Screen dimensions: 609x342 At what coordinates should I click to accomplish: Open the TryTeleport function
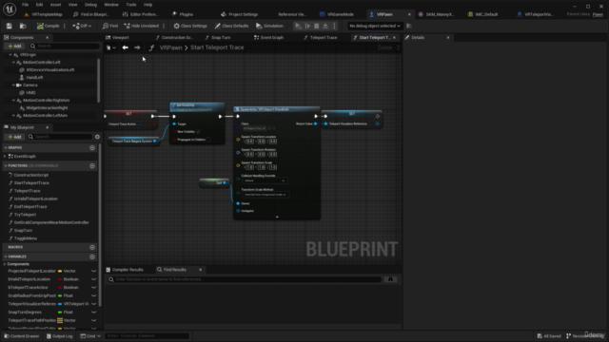click(x=25, y=215)
